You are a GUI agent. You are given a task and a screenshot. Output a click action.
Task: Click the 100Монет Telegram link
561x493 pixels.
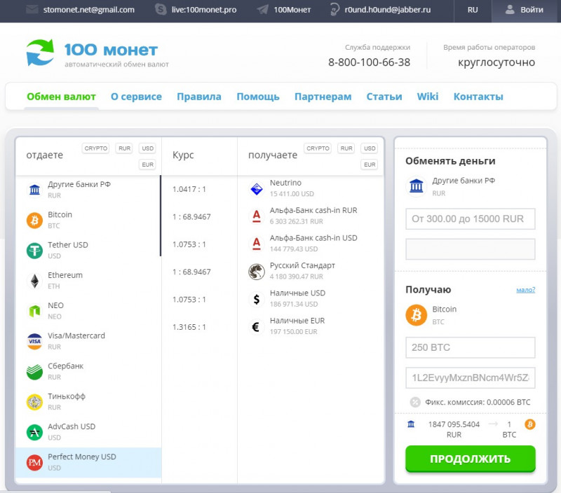click(x=292, y=10)
